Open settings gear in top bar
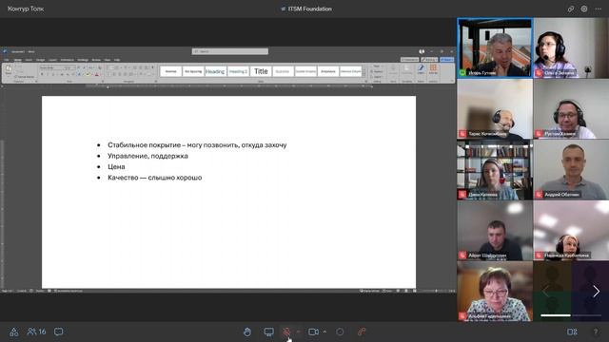Screen dimensions: 609x342 [584, 9]
